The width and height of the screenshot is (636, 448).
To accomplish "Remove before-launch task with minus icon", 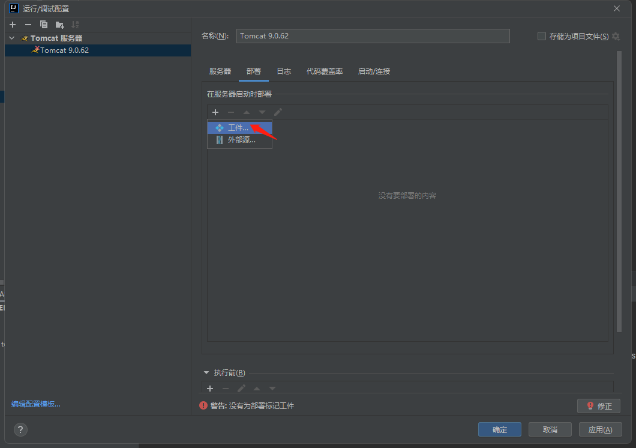I will coord(226,389).
